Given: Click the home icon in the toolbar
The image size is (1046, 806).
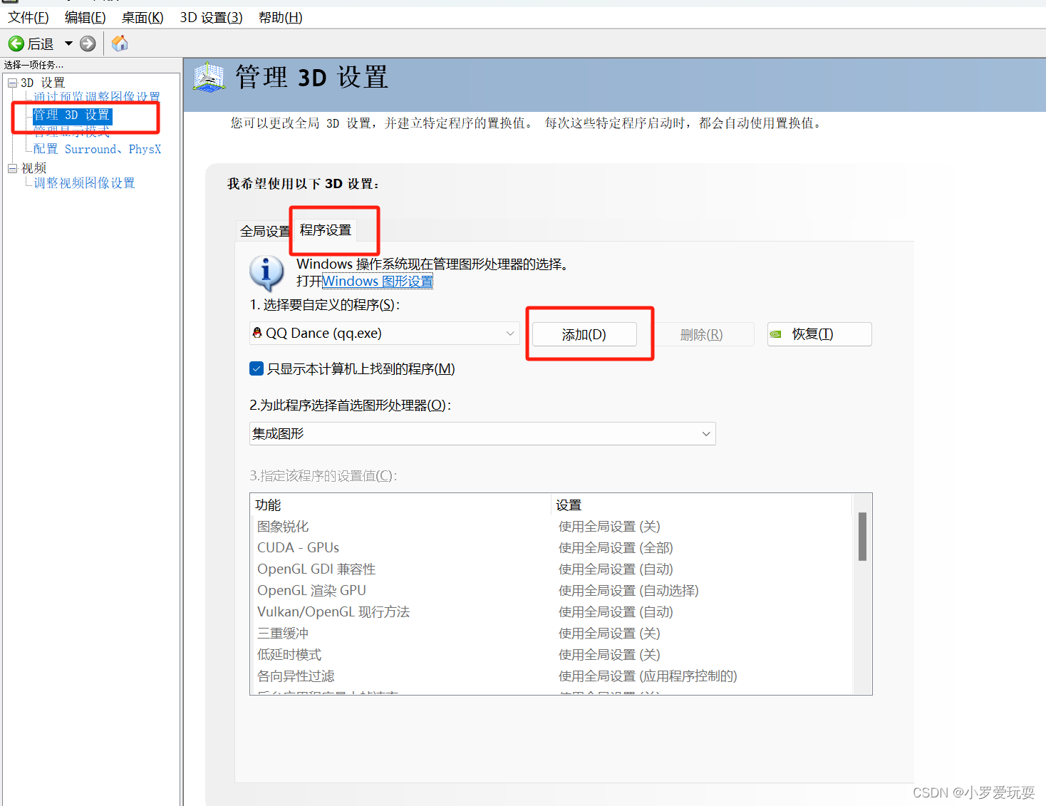Looking at the screenshot, I should pyautogui.click(x=119, y=43).
